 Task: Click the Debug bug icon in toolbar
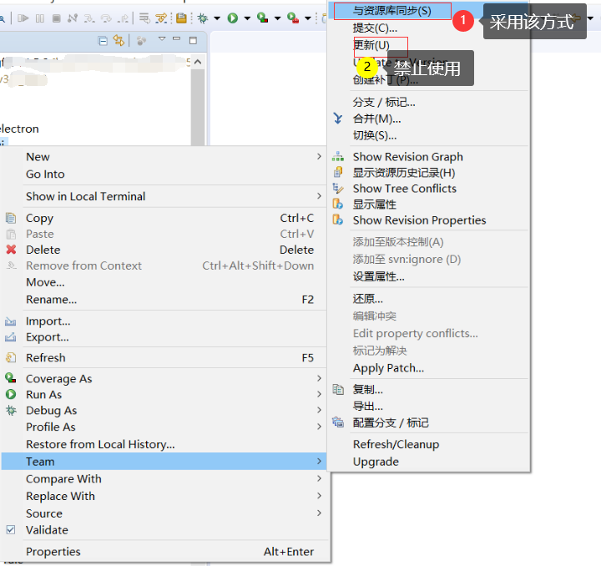(203, 18)
